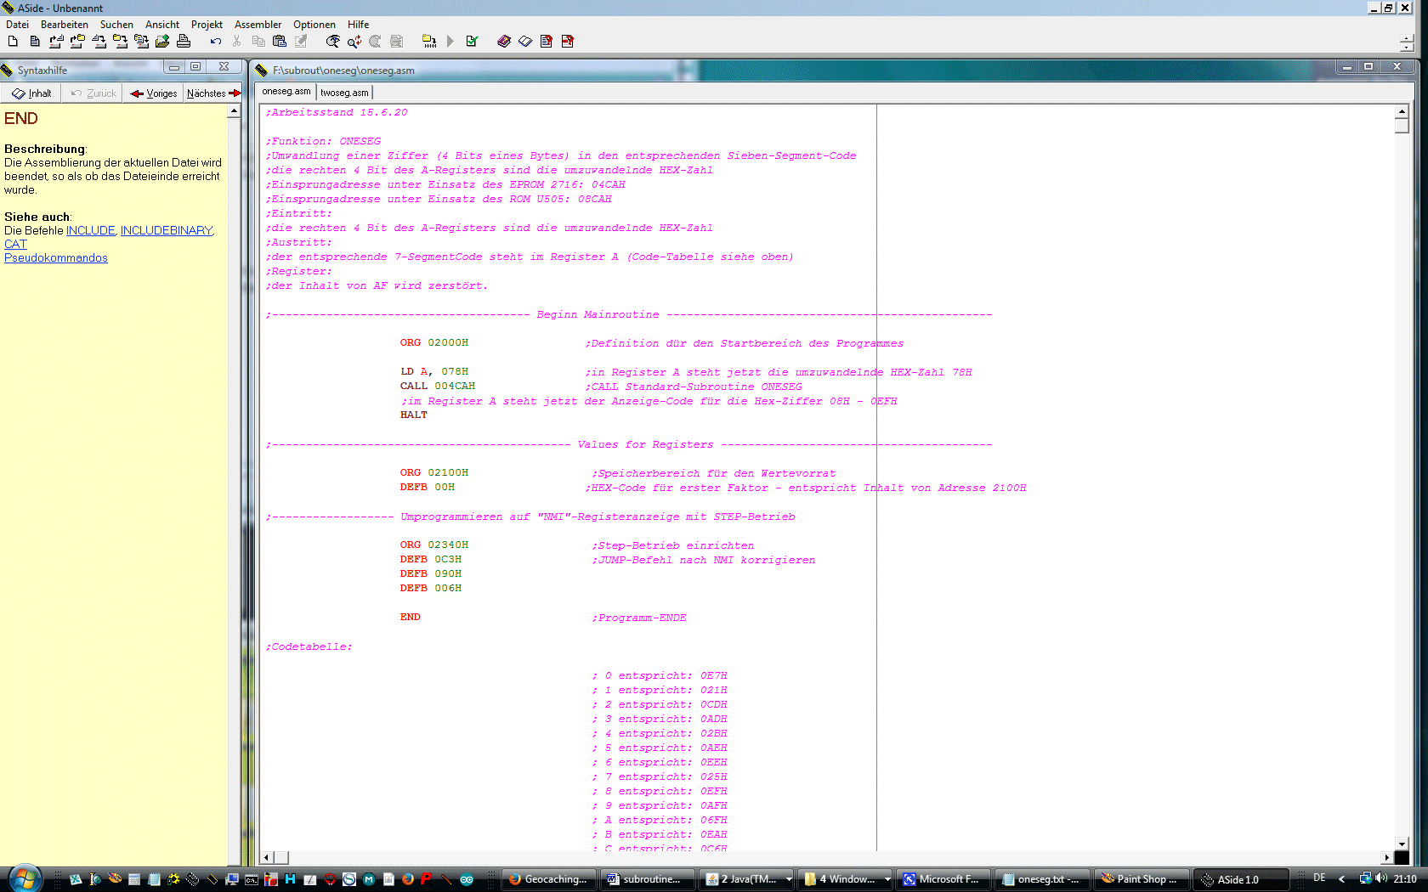Go to Nächstes help topic
Viewport: 1428px width, 892px height.
click(x=213, y=93)
